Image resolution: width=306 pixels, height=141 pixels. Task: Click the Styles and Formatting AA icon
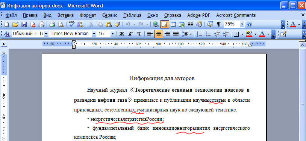tap(7, 34)
